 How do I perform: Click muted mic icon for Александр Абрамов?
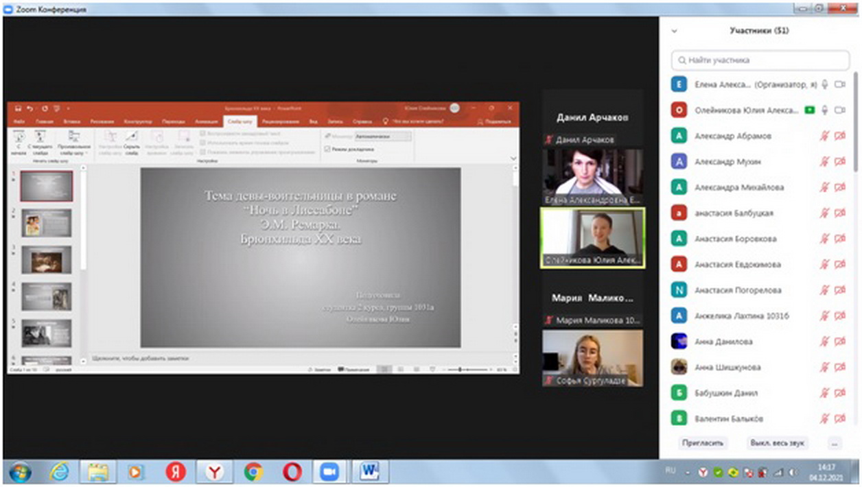(824, 136)
